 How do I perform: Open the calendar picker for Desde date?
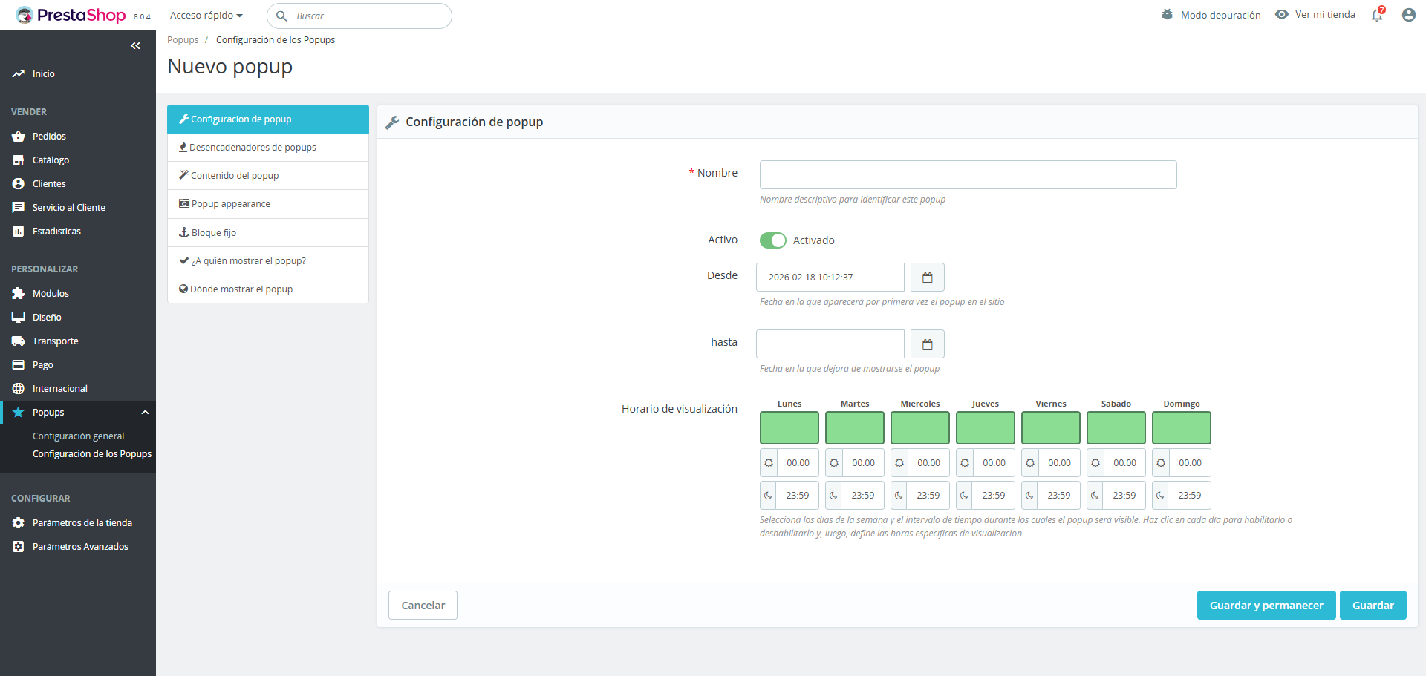(927, 278)
